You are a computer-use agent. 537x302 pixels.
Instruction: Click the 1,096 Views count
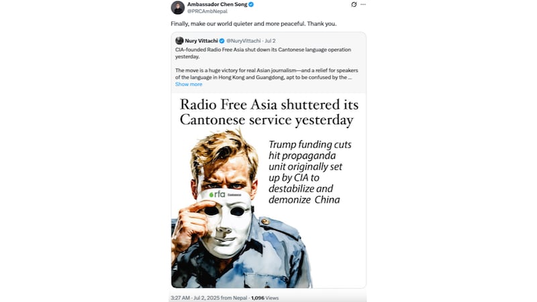[x=264, y=298]
